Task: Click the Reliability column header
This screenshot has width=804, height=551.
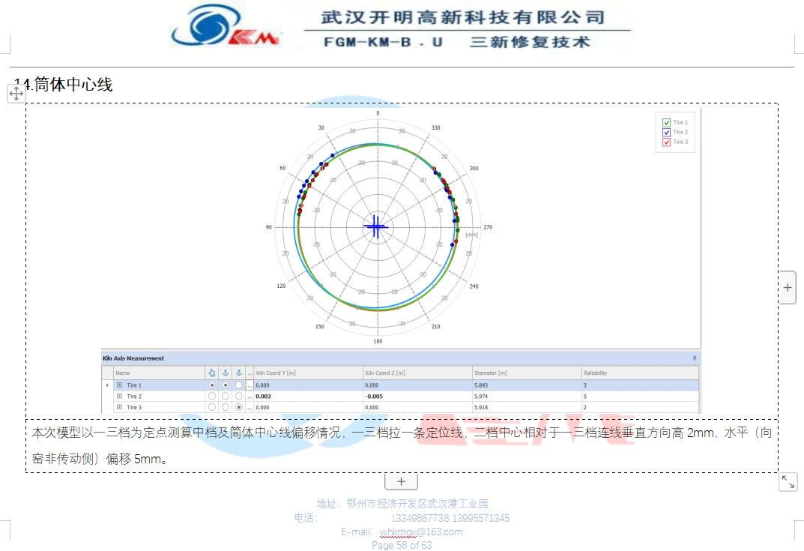Action: click(640, 373)
